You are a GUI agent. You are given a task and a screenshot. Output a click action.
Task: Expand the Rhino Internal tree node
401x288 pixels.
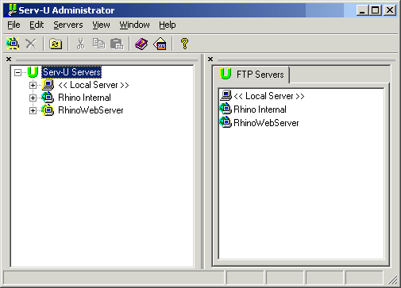pyautogui.click(x=33, y=98)
